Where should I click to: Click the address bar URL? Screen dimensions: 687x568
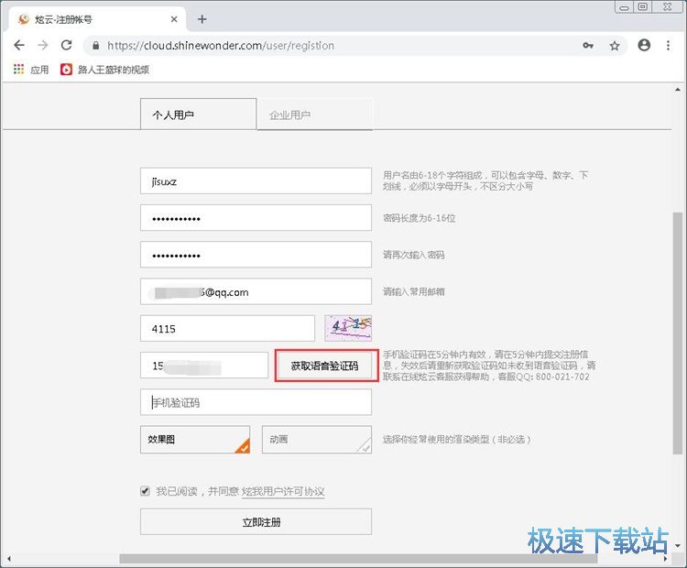coord(221,46)
